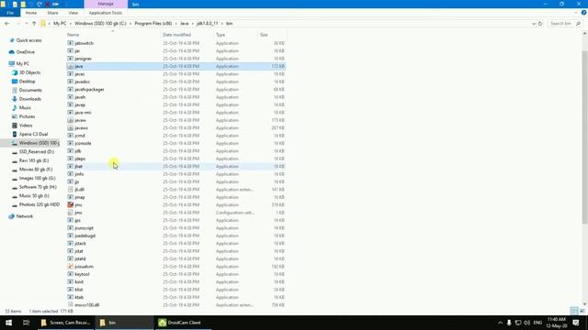Click the undo quick access toolbar icon
The height and width of the screenshot is (330, 588).
[31, 4]
